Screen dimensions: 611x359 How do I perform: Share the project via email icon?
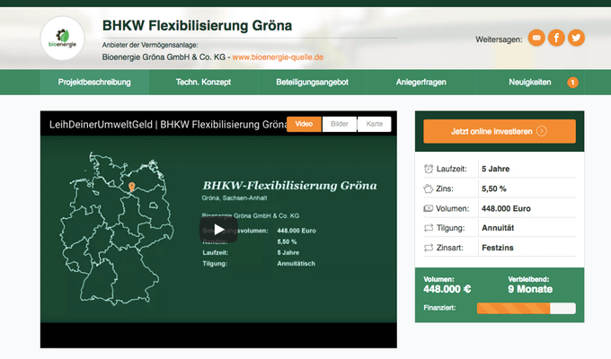[x=536, y=38]
